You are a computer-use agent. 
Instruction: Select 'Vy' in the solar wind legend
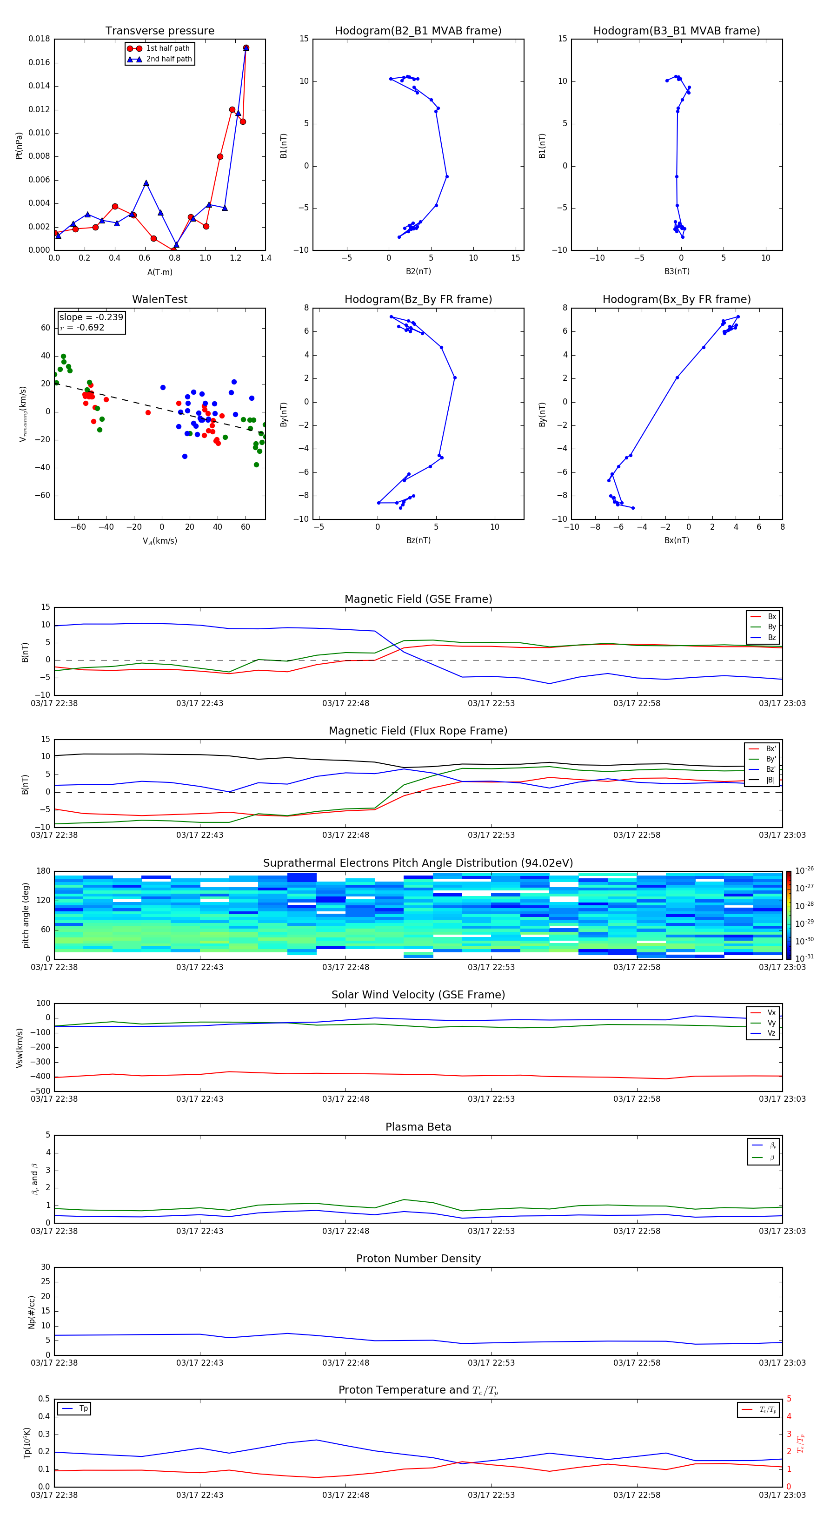[763, 1023]
